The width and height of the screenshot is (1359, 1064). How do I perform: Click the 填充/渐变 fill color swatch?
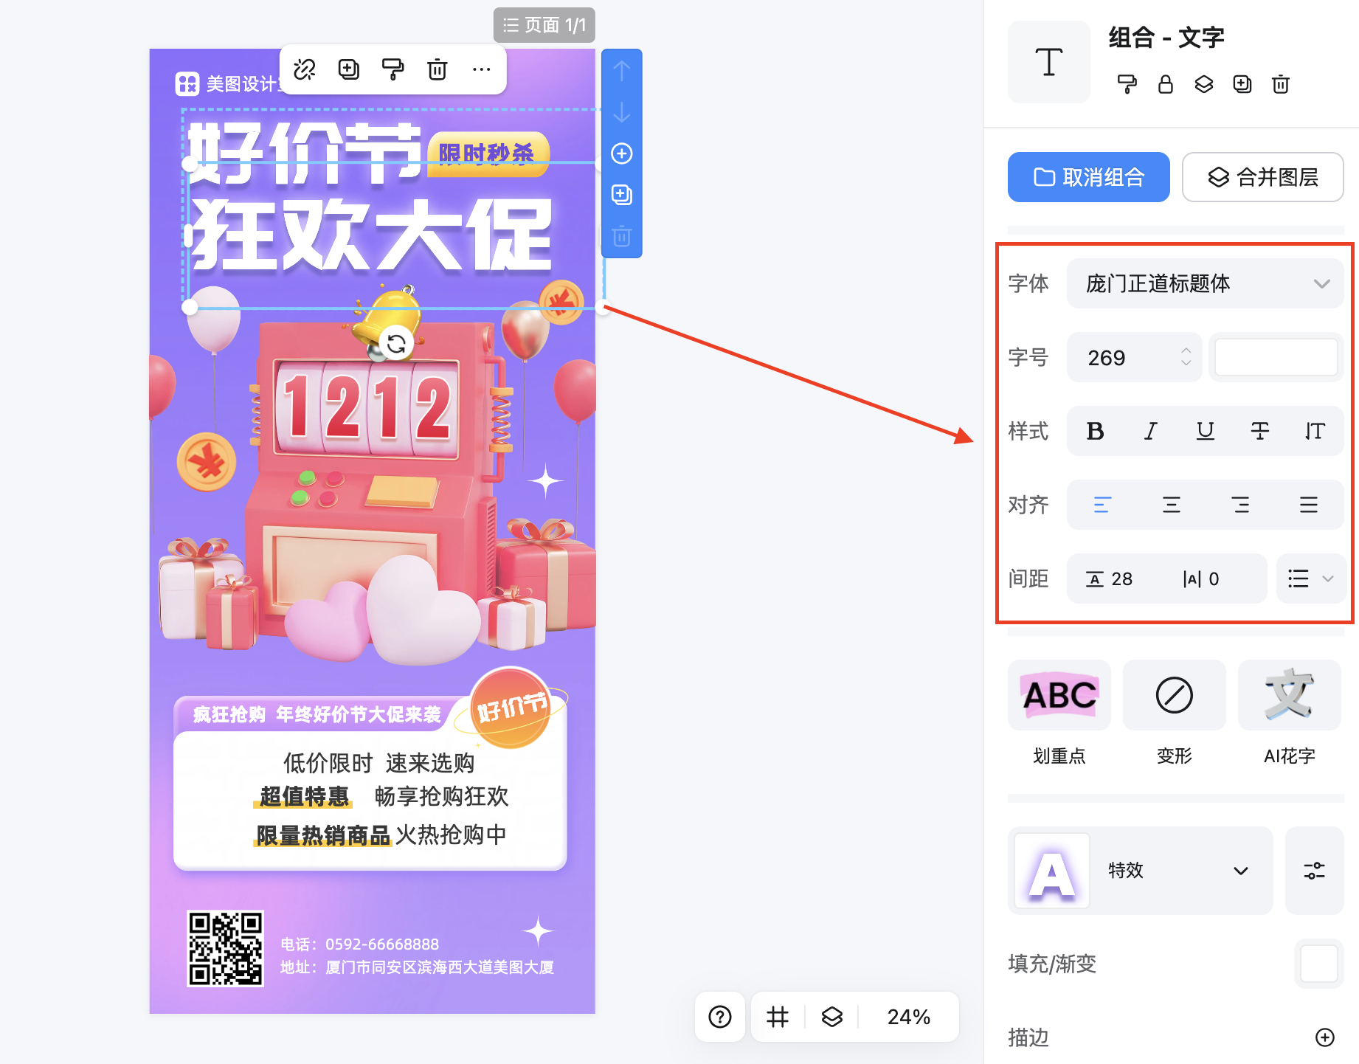tap(1320, 964)
